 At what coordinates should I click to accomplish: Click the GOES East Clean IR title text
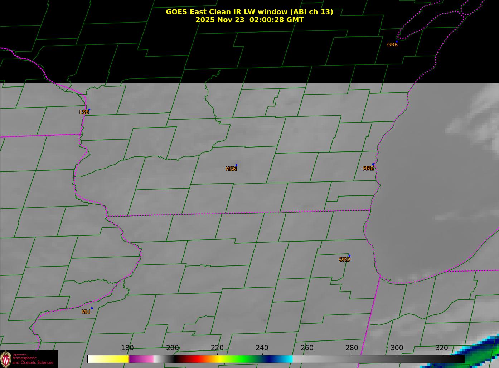click(x=249, y=12)
